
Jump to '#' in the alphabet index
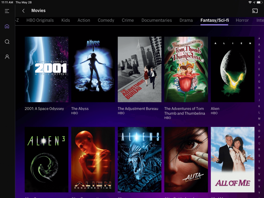pos(259,38)
